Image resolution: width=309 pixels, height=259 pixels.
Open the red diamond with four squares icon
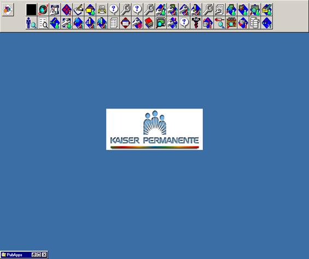click(x=67, y=10)
